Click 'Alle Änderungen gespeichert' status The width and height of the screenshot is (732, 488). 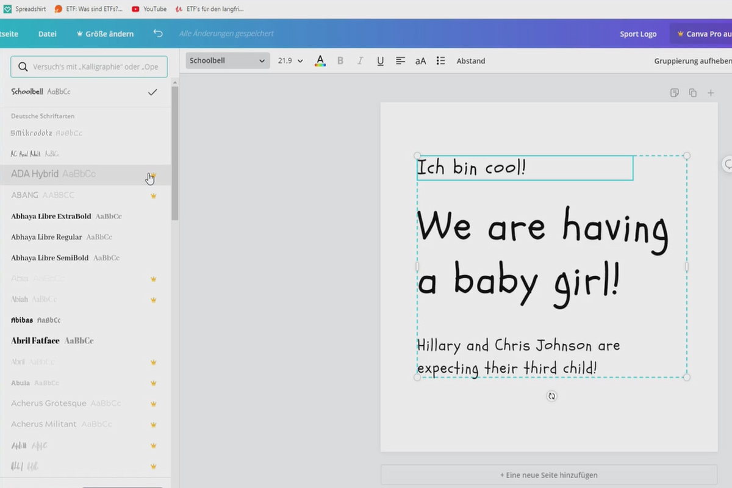(x=226, y=34)
